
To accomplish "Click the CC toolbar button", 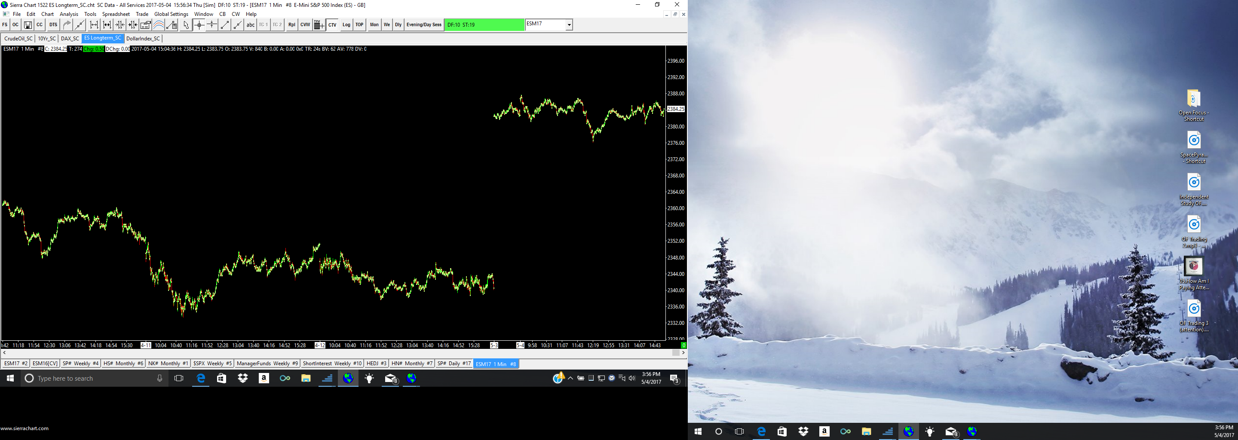I will pos(40,25).
